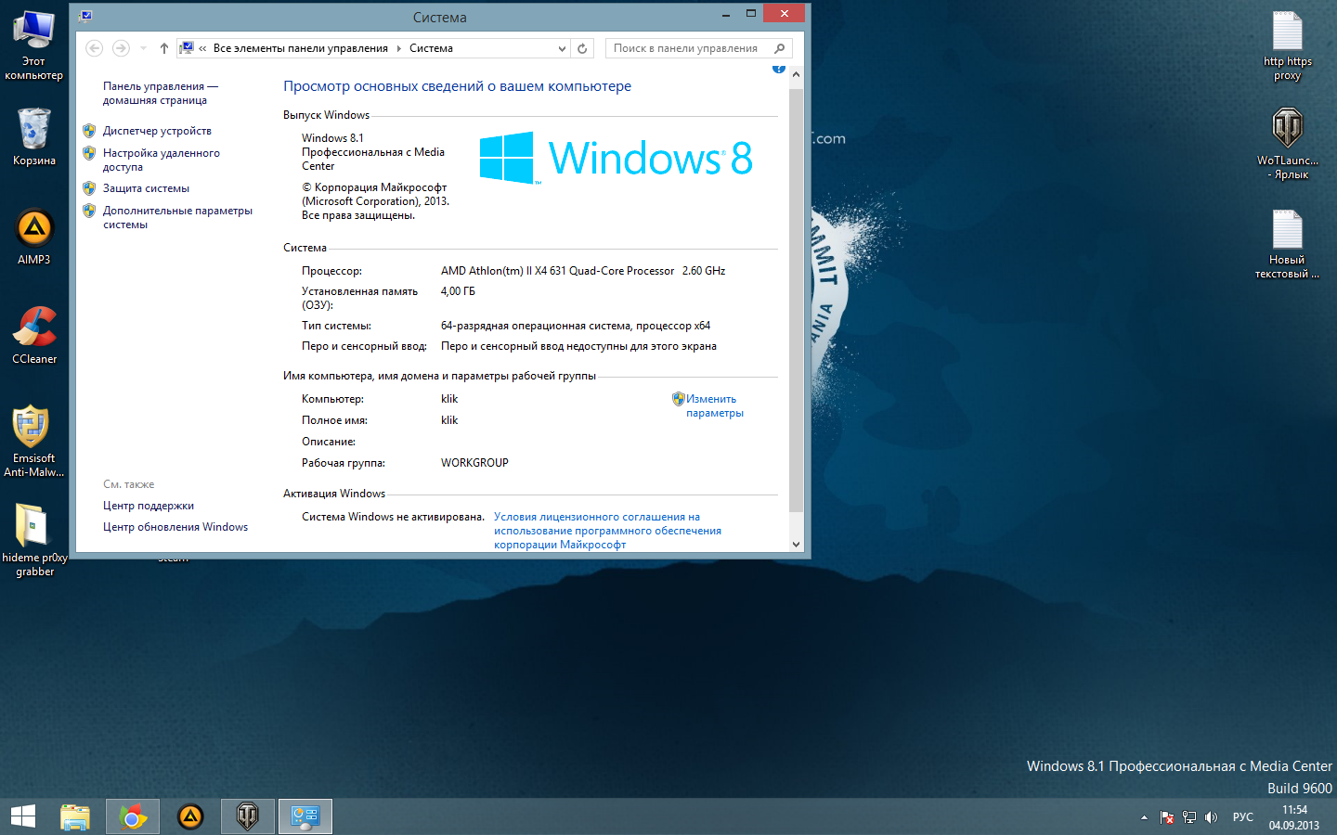
Task: Open Дополнительные параметры системы link
Action: tap(177, 217)
